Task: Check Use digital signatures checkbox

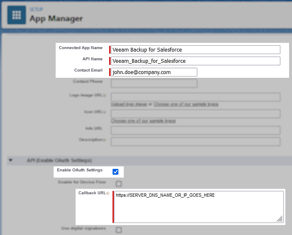Action: pyautogui.click(x=119, y=230)
